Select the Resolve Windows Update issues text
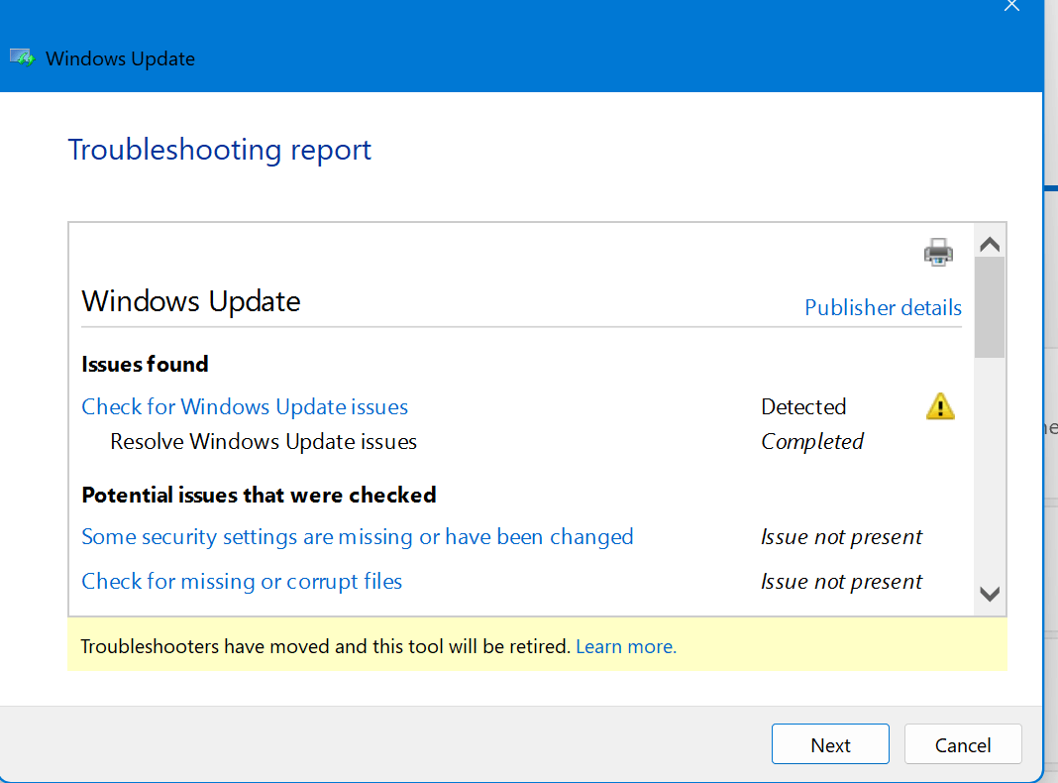 pos(264,441)
